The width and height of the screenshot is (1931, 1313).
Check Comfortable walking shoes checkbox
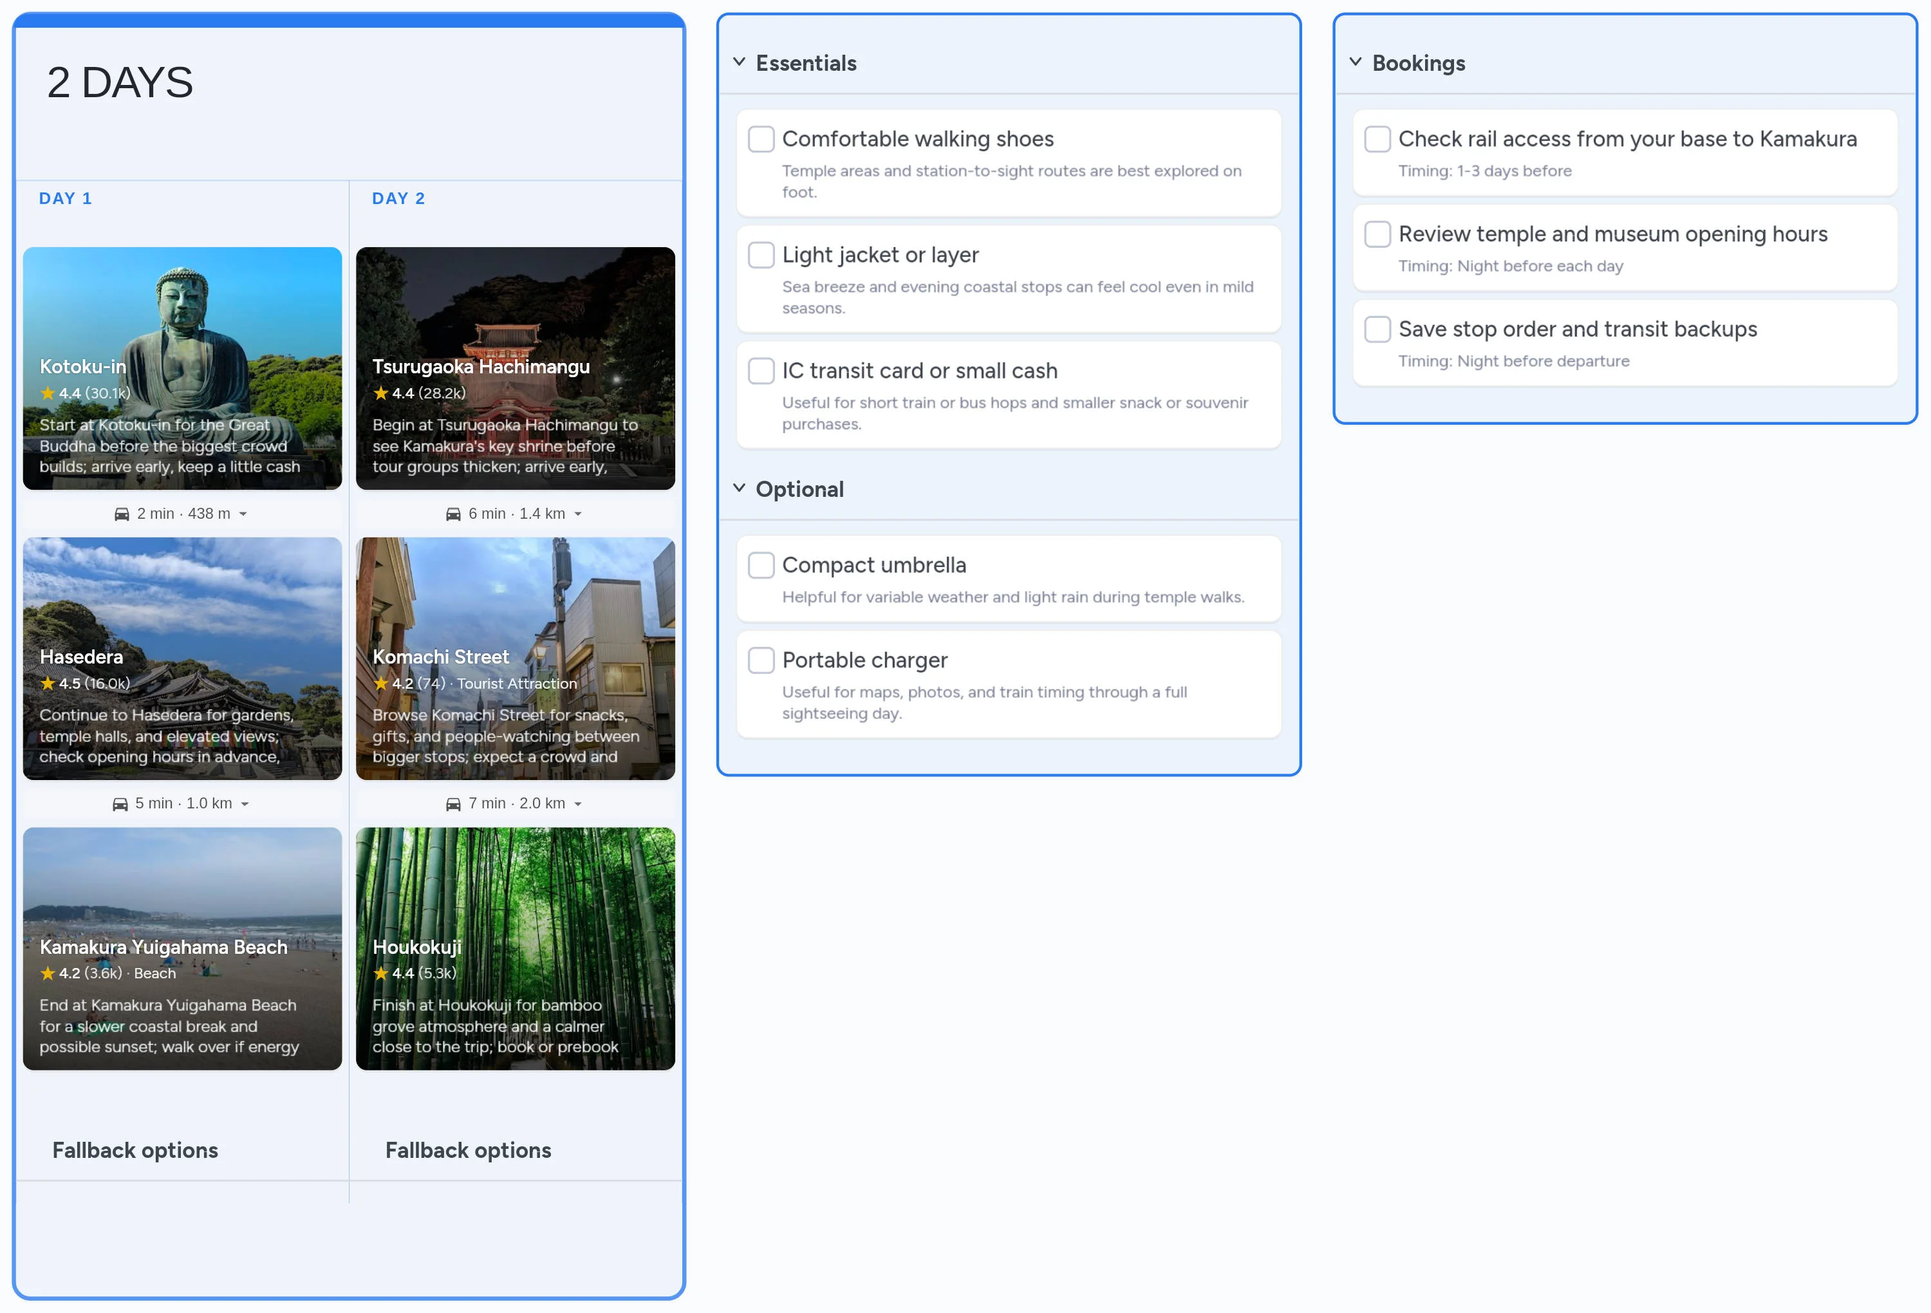761,139
